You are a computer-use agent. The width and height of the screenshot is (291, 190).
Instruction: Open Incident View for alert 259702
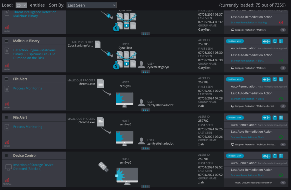pos(235,118)
